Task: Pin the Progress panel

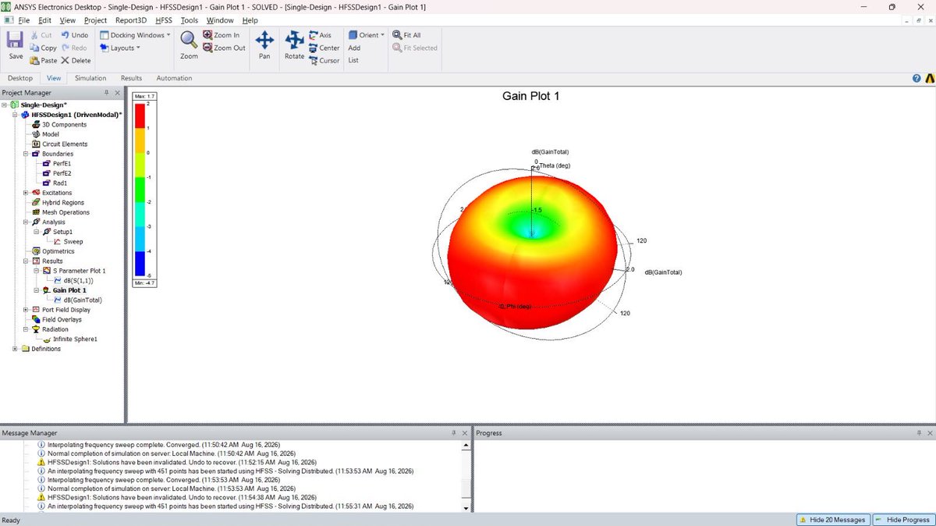Action: tap(918, 432)
